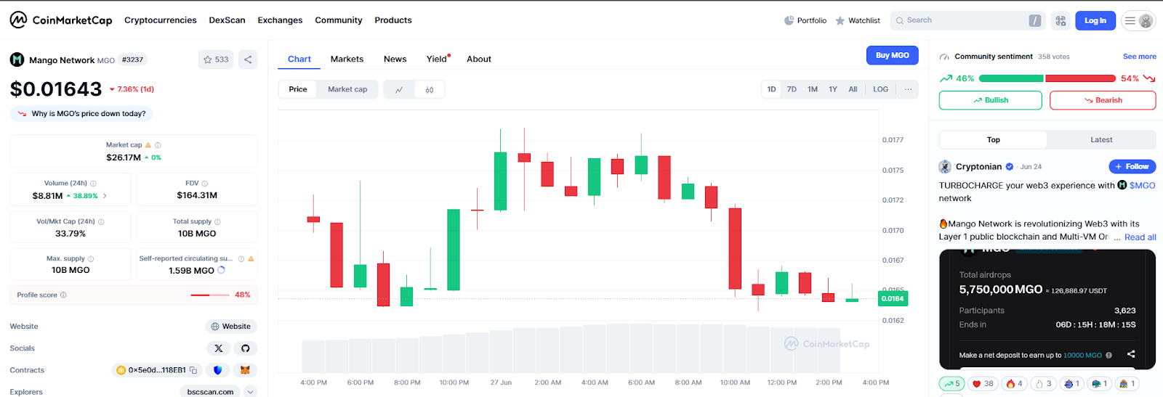Show Top community posts
Image resolution: width=1163 pixels, height=397 pixels.
click(994, 140)
